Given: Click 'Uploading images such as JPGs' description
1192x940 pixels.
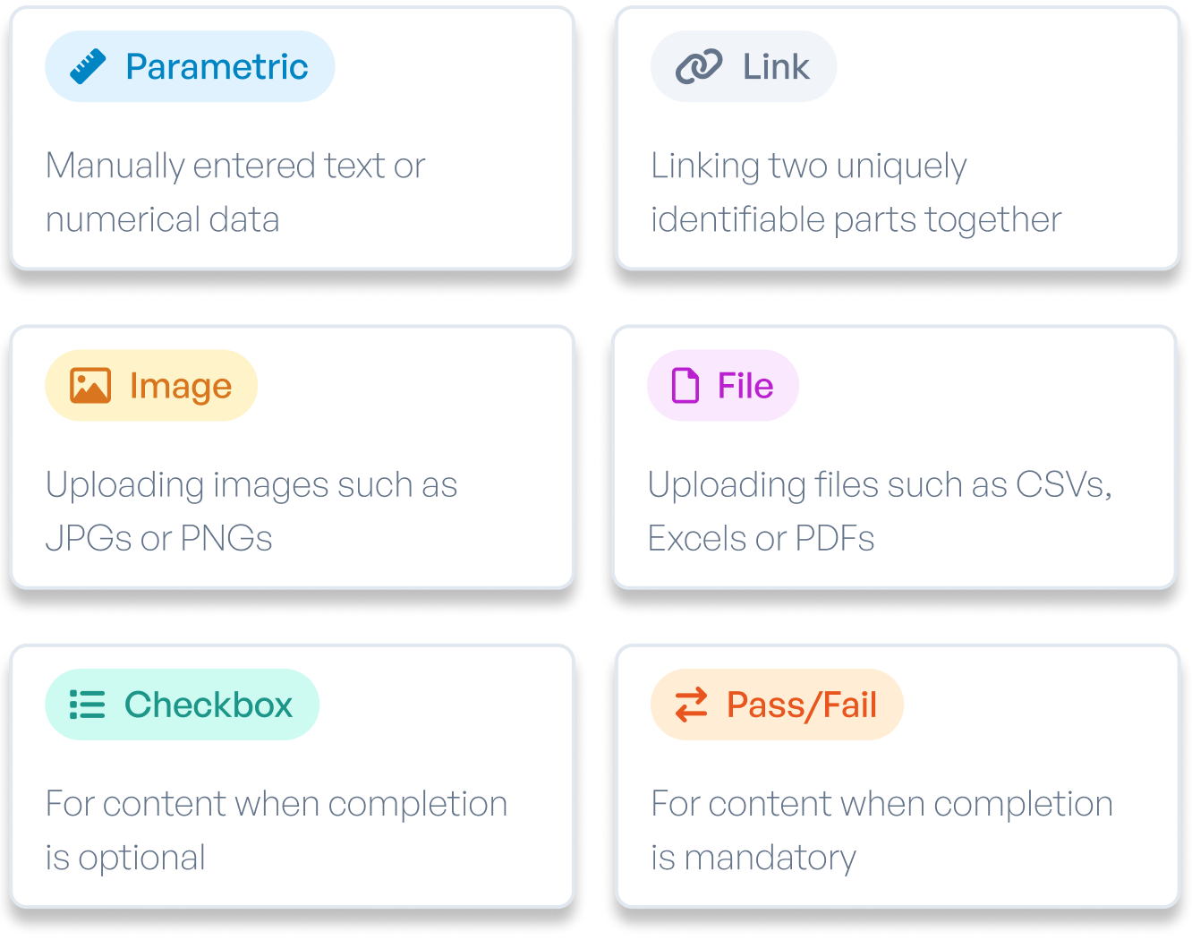Looking at the screenshot, I should (x=251, y=511).
